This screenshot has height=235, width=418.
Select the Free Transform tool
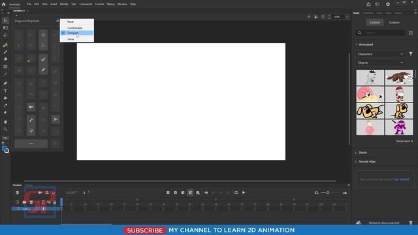(x=5, y=27)
